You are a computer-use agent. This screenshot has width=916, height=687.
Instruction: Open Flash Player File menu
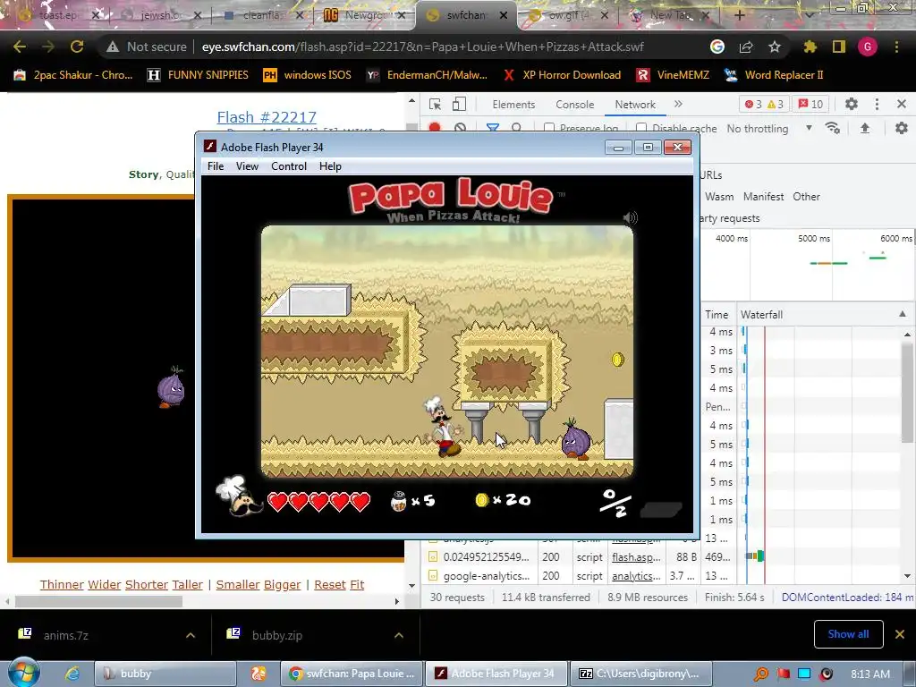216,165
